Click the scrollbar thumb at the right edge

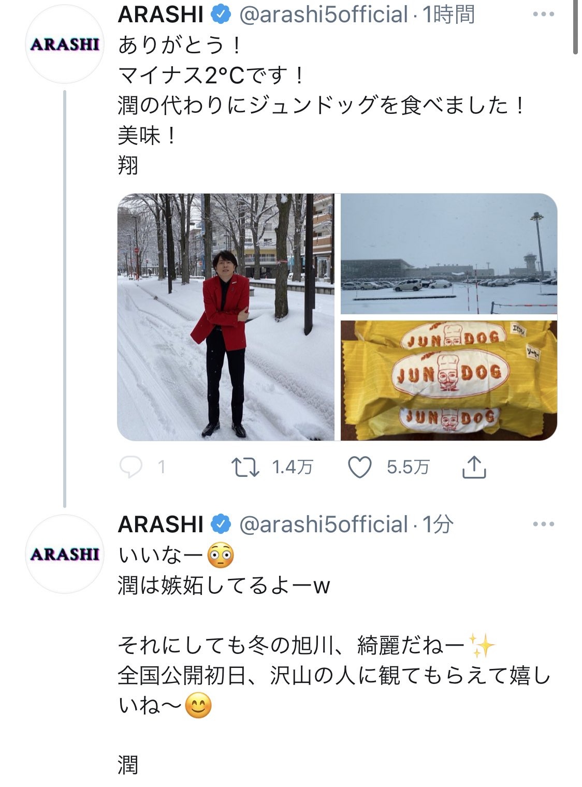[x=575, y=27]
